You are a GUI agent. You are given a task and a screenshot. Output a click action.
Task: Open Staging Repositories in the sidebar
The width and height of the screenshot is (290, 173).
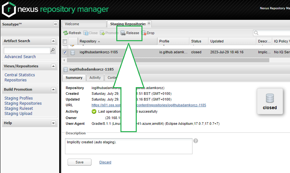pos(23,103)
